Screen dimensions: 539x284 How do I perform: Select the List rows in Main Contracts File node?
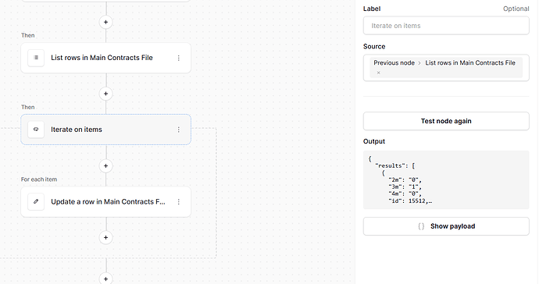click(x=106, y=58)
